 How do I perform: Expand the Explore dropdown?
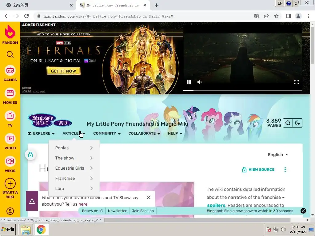coord(41,133)
